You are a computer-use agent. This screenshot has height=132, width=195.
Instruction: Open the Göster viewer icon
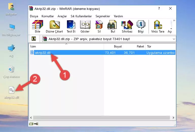(85, 26)
